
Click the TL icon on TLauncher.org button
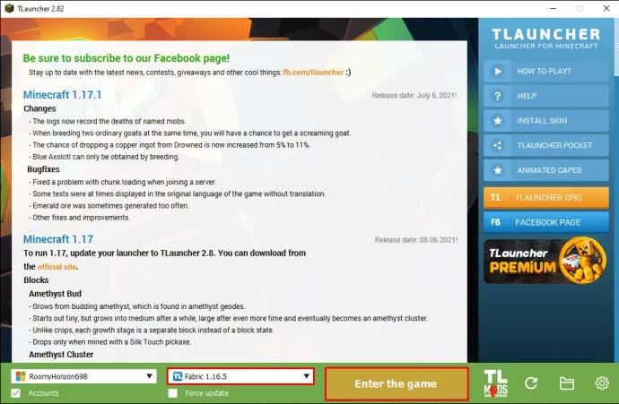click(495, 197)
